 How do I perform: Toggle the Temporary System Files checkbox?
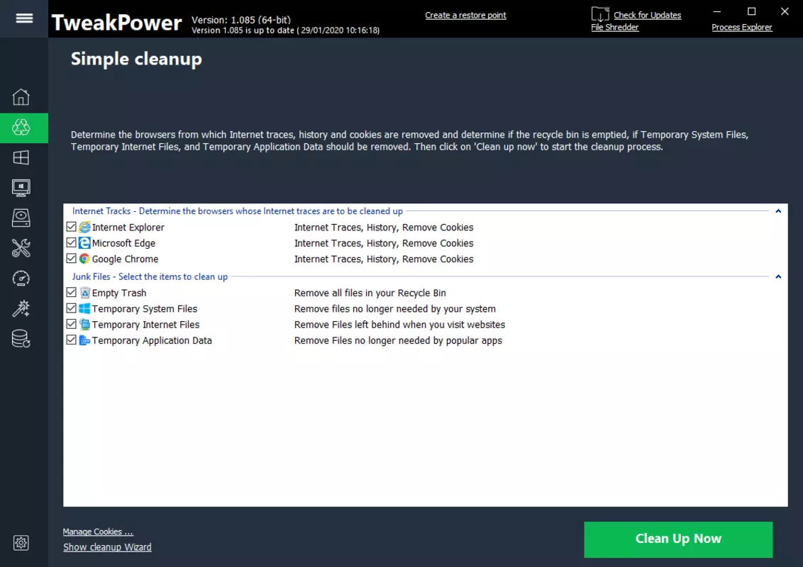click(71, 308)
